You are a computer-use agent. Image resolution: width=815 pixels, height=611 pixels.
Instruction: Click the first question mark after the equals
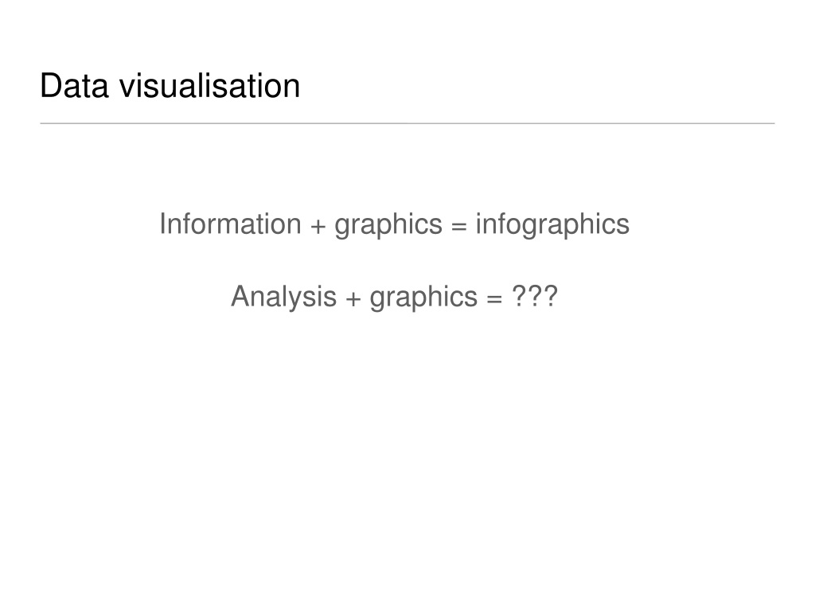(520, 296)
